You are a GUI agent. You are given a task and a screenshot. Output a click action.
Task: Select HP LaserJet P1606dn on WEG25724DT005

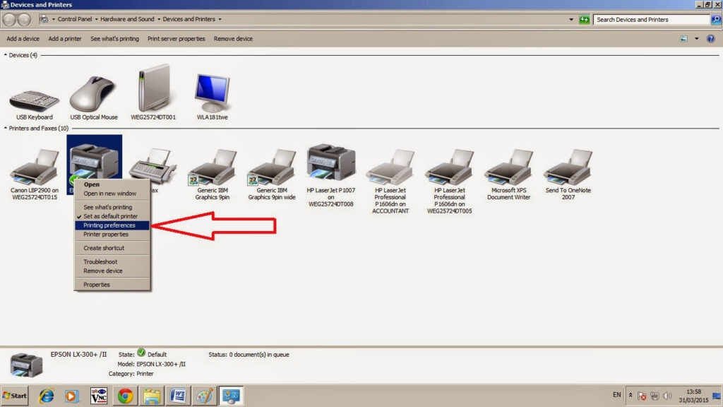pos(449,167)
